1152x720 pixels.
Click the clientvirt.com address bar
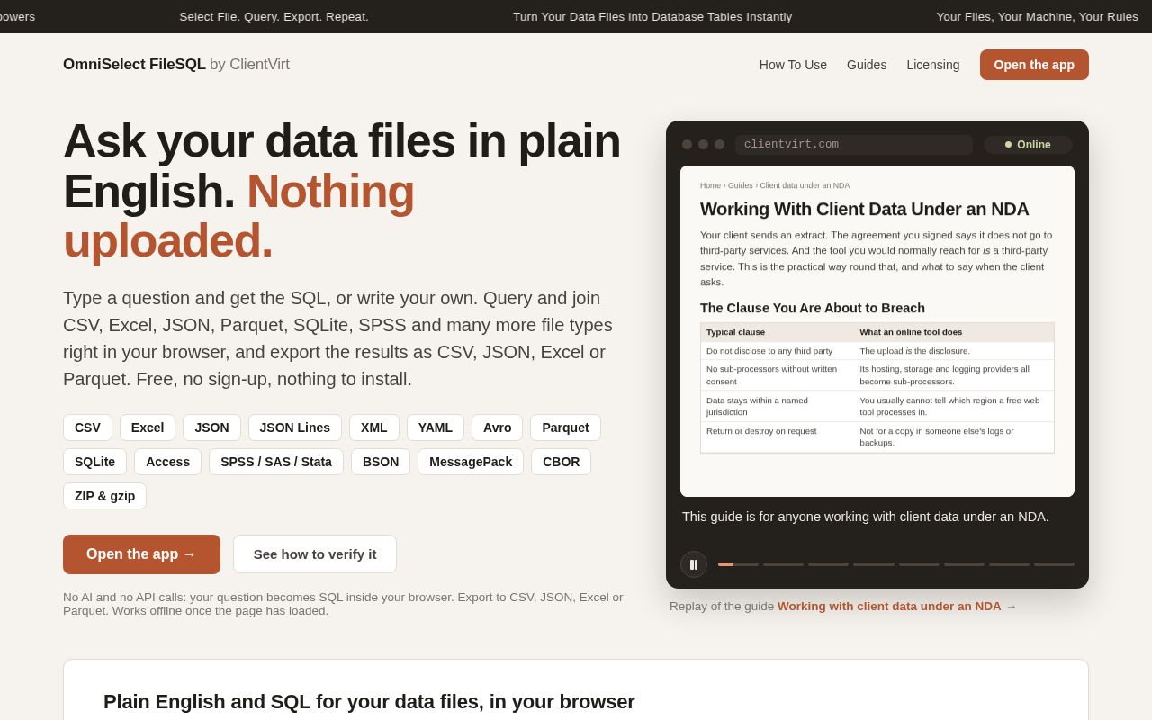854,145
